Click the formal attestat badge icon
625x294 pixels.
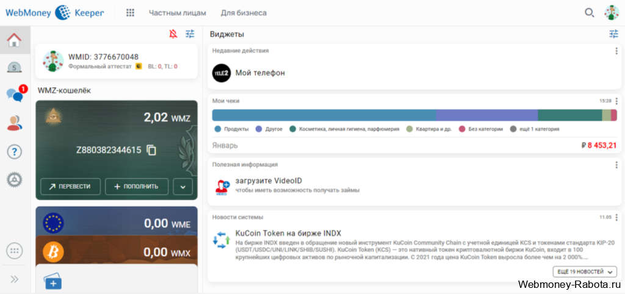tap(139, 66)
